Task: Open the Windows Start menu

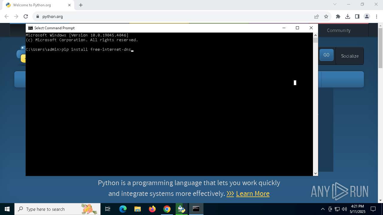Action: (x=7, y=209)
